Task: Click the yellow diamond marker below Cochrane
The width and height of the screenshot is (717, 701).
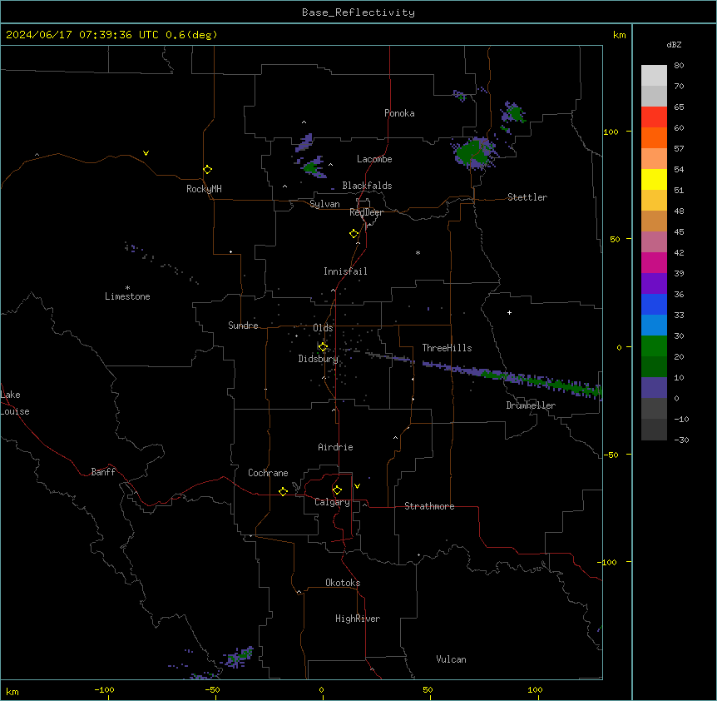Action: pyautogui.click(x=283, y=491)
